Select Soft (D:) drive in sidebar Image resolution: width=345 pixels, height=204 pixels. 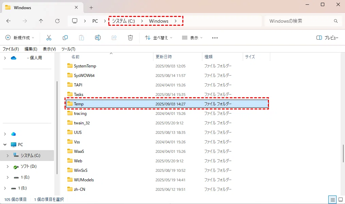(29, 166)
